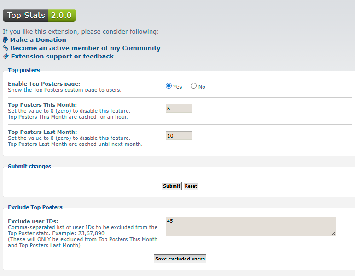Open the Make a Donation link
Viewport: 355px width, 276px height.
coord(38,40)
